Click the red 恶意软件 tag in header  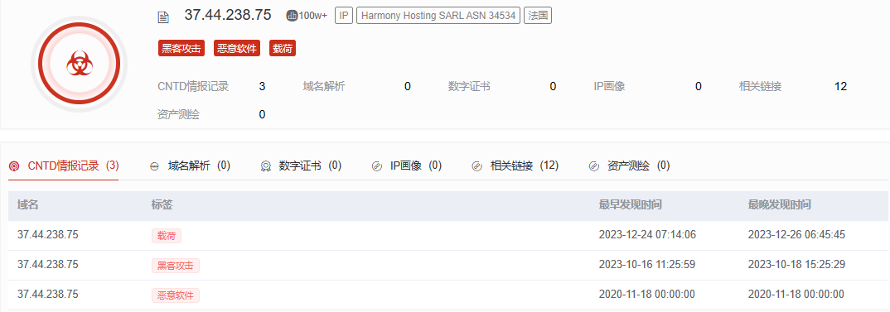(237, 48)
